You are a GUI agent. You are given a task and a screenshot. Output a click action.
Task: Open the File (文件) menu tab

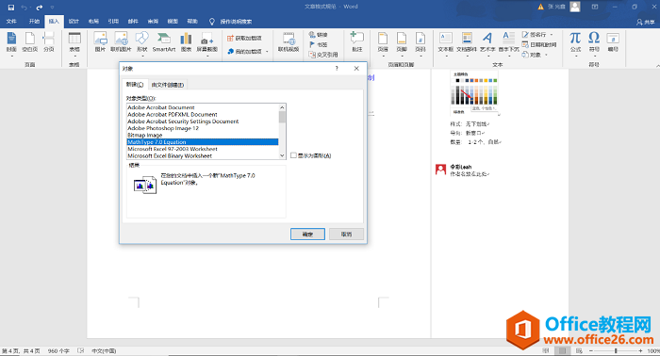[11, 22]
